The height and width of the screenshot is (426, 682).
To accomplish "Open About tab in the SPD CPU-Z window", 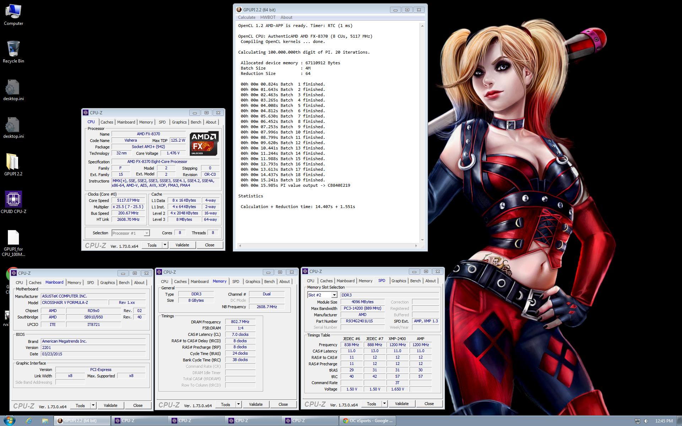I will click(431, 281).
